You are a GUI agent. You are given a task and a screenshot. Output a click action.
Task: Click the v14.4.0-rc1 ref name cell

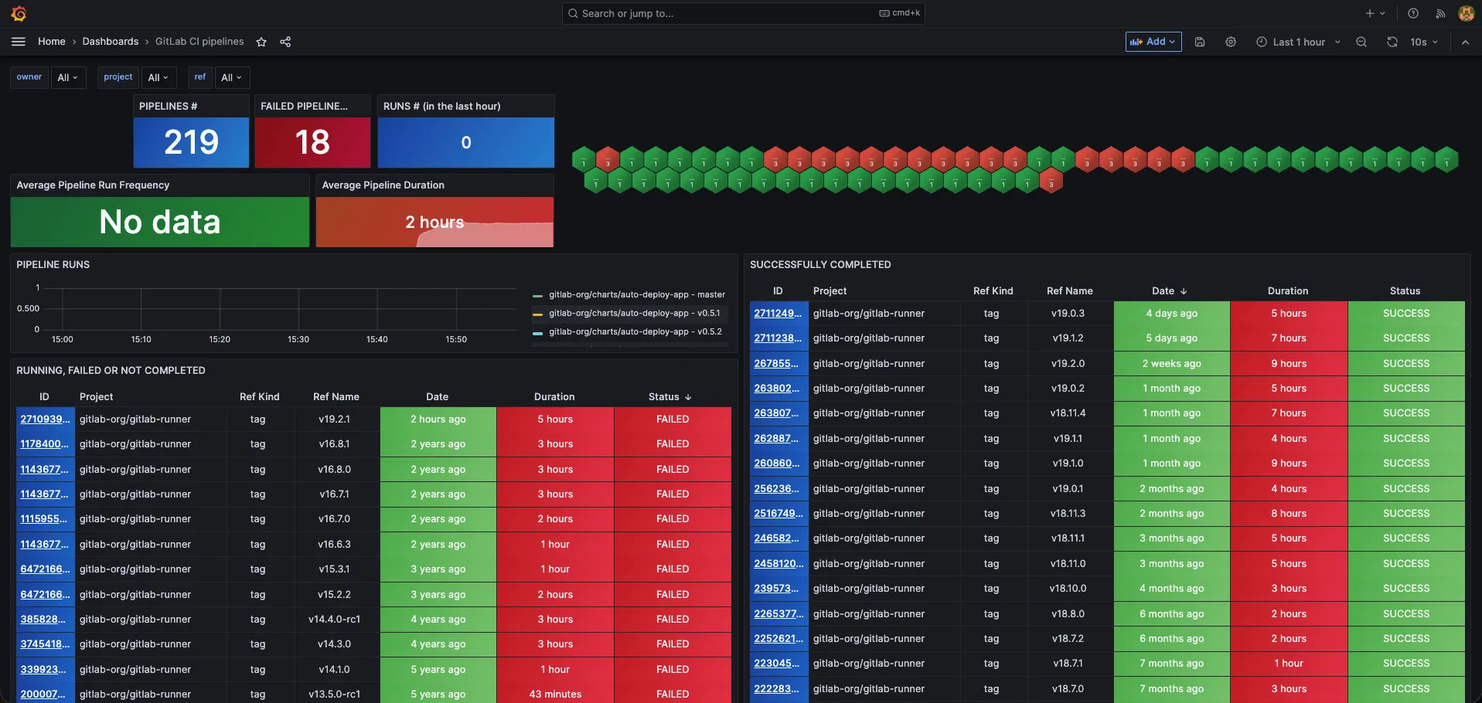tap(335, 619)
